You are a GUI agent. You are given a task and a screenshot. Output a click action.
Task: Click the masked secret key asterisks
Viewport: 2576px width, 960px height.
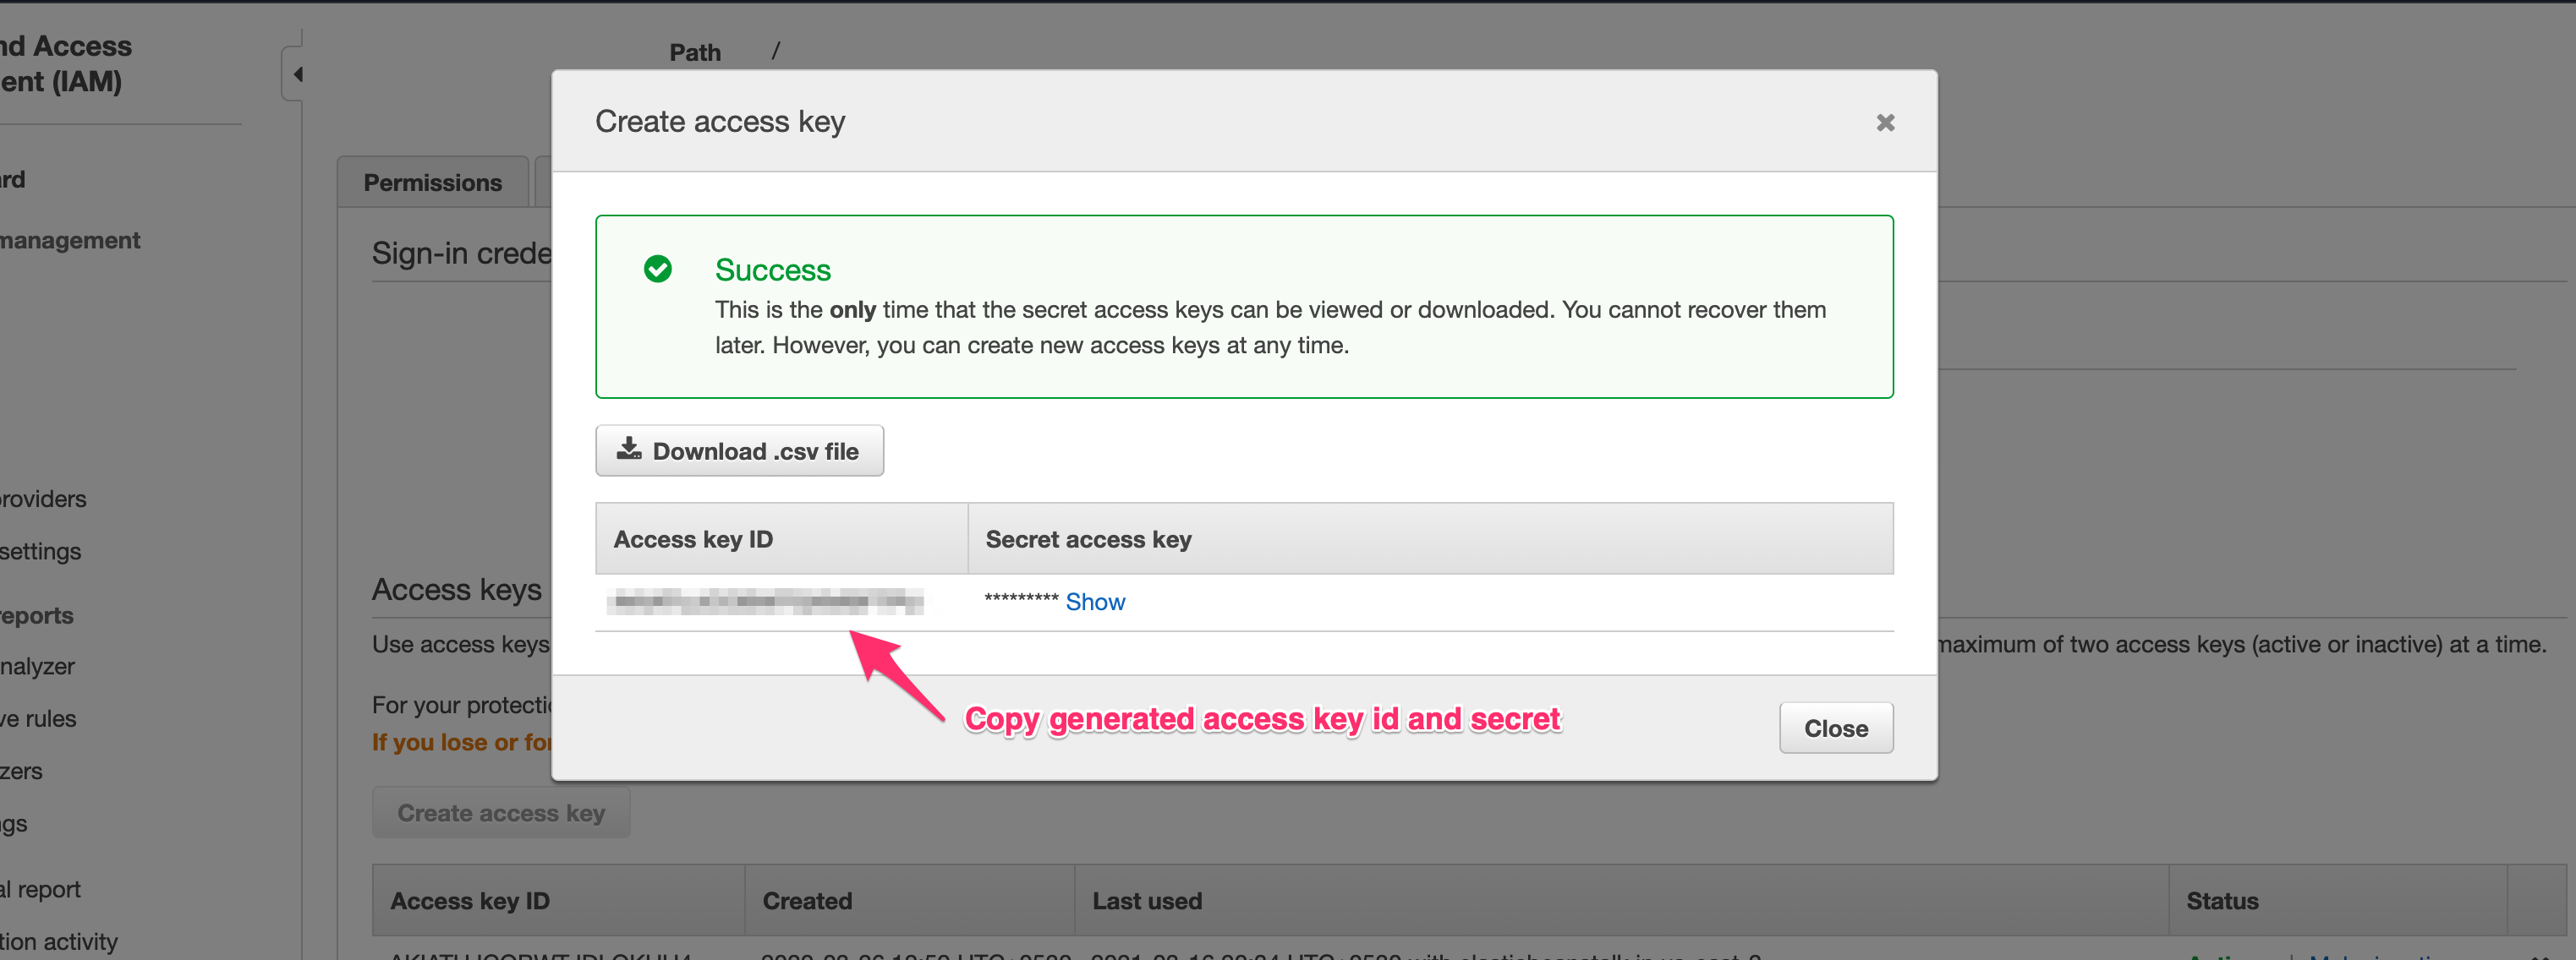coord(1021,599)
